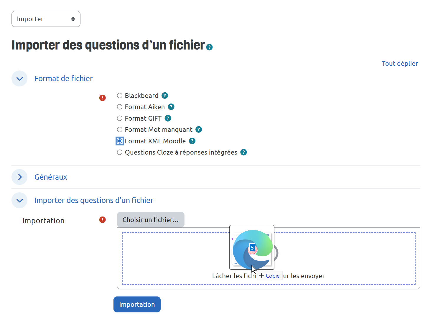Select the Blackboard format radio button
Image resolution: width=425 pixels, height=318 pixels.
(120, 96)
